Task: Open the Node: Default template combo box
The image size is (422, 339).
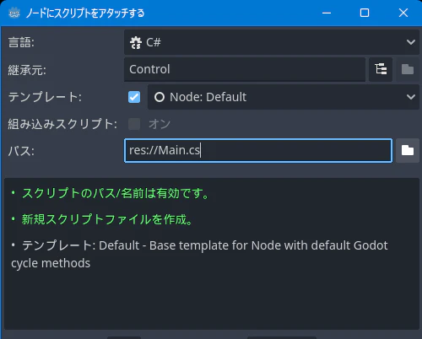Action: pos(284,97)
